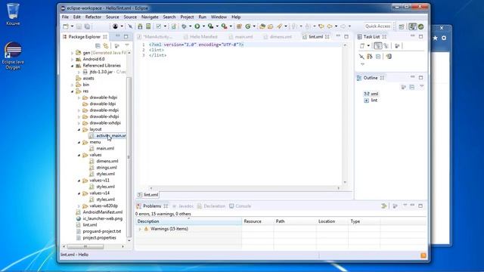Click the Java perspective button
Screen dimensions: 484x272
point(412,27)
